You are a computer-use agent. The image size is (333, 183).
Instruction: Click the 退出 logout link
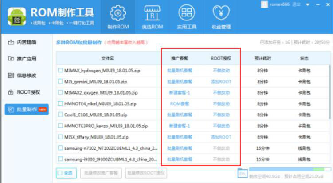click(x=296, y=4)
